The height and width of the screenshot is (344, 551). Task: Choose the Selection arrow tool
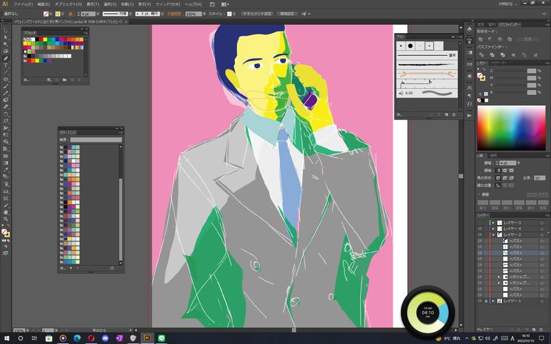click(x=6, y=30)
